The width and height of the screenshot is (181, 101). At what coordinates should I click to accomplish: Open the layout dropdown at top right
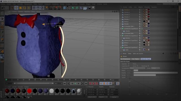pos(170,4)
